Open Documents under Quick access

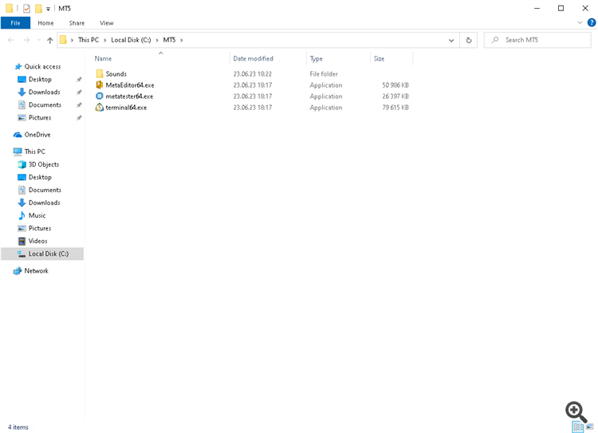coord(45,105)
